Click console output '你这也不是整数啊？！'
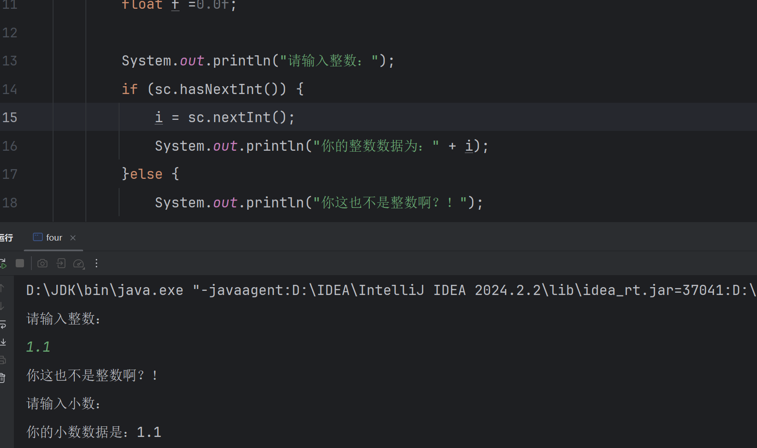 pyautogui.click(x=92, y=376)
